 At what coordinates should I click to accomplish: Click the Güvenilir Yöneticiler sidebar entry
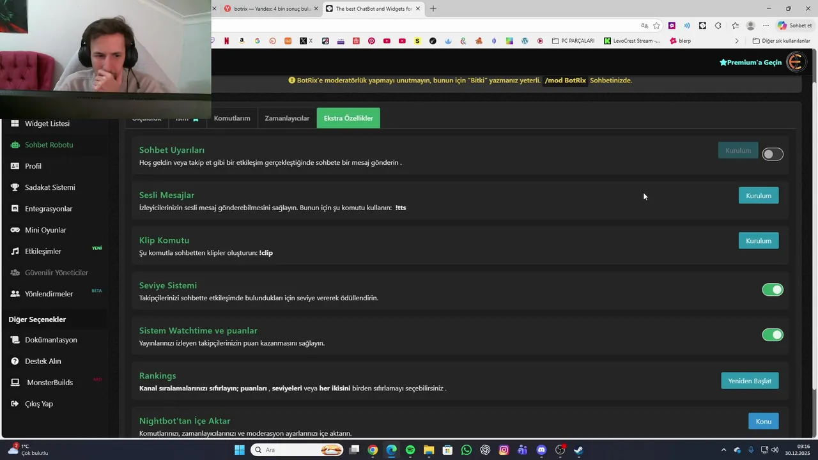click(x=49, y=273)
